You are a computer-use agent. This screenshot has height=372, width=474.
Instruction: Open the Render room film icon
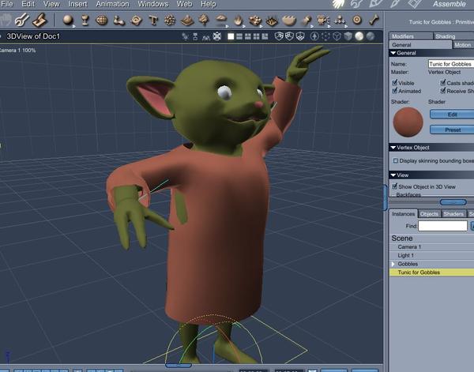point(415,4)
